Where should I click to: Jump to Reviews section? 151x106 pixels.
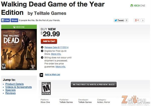click(x=10, y=93)
